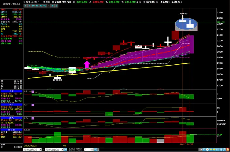The width and height of the screenshot is (230, 152).
Task: Click the 成交量 panel blue header
Action: coord(11,130)
